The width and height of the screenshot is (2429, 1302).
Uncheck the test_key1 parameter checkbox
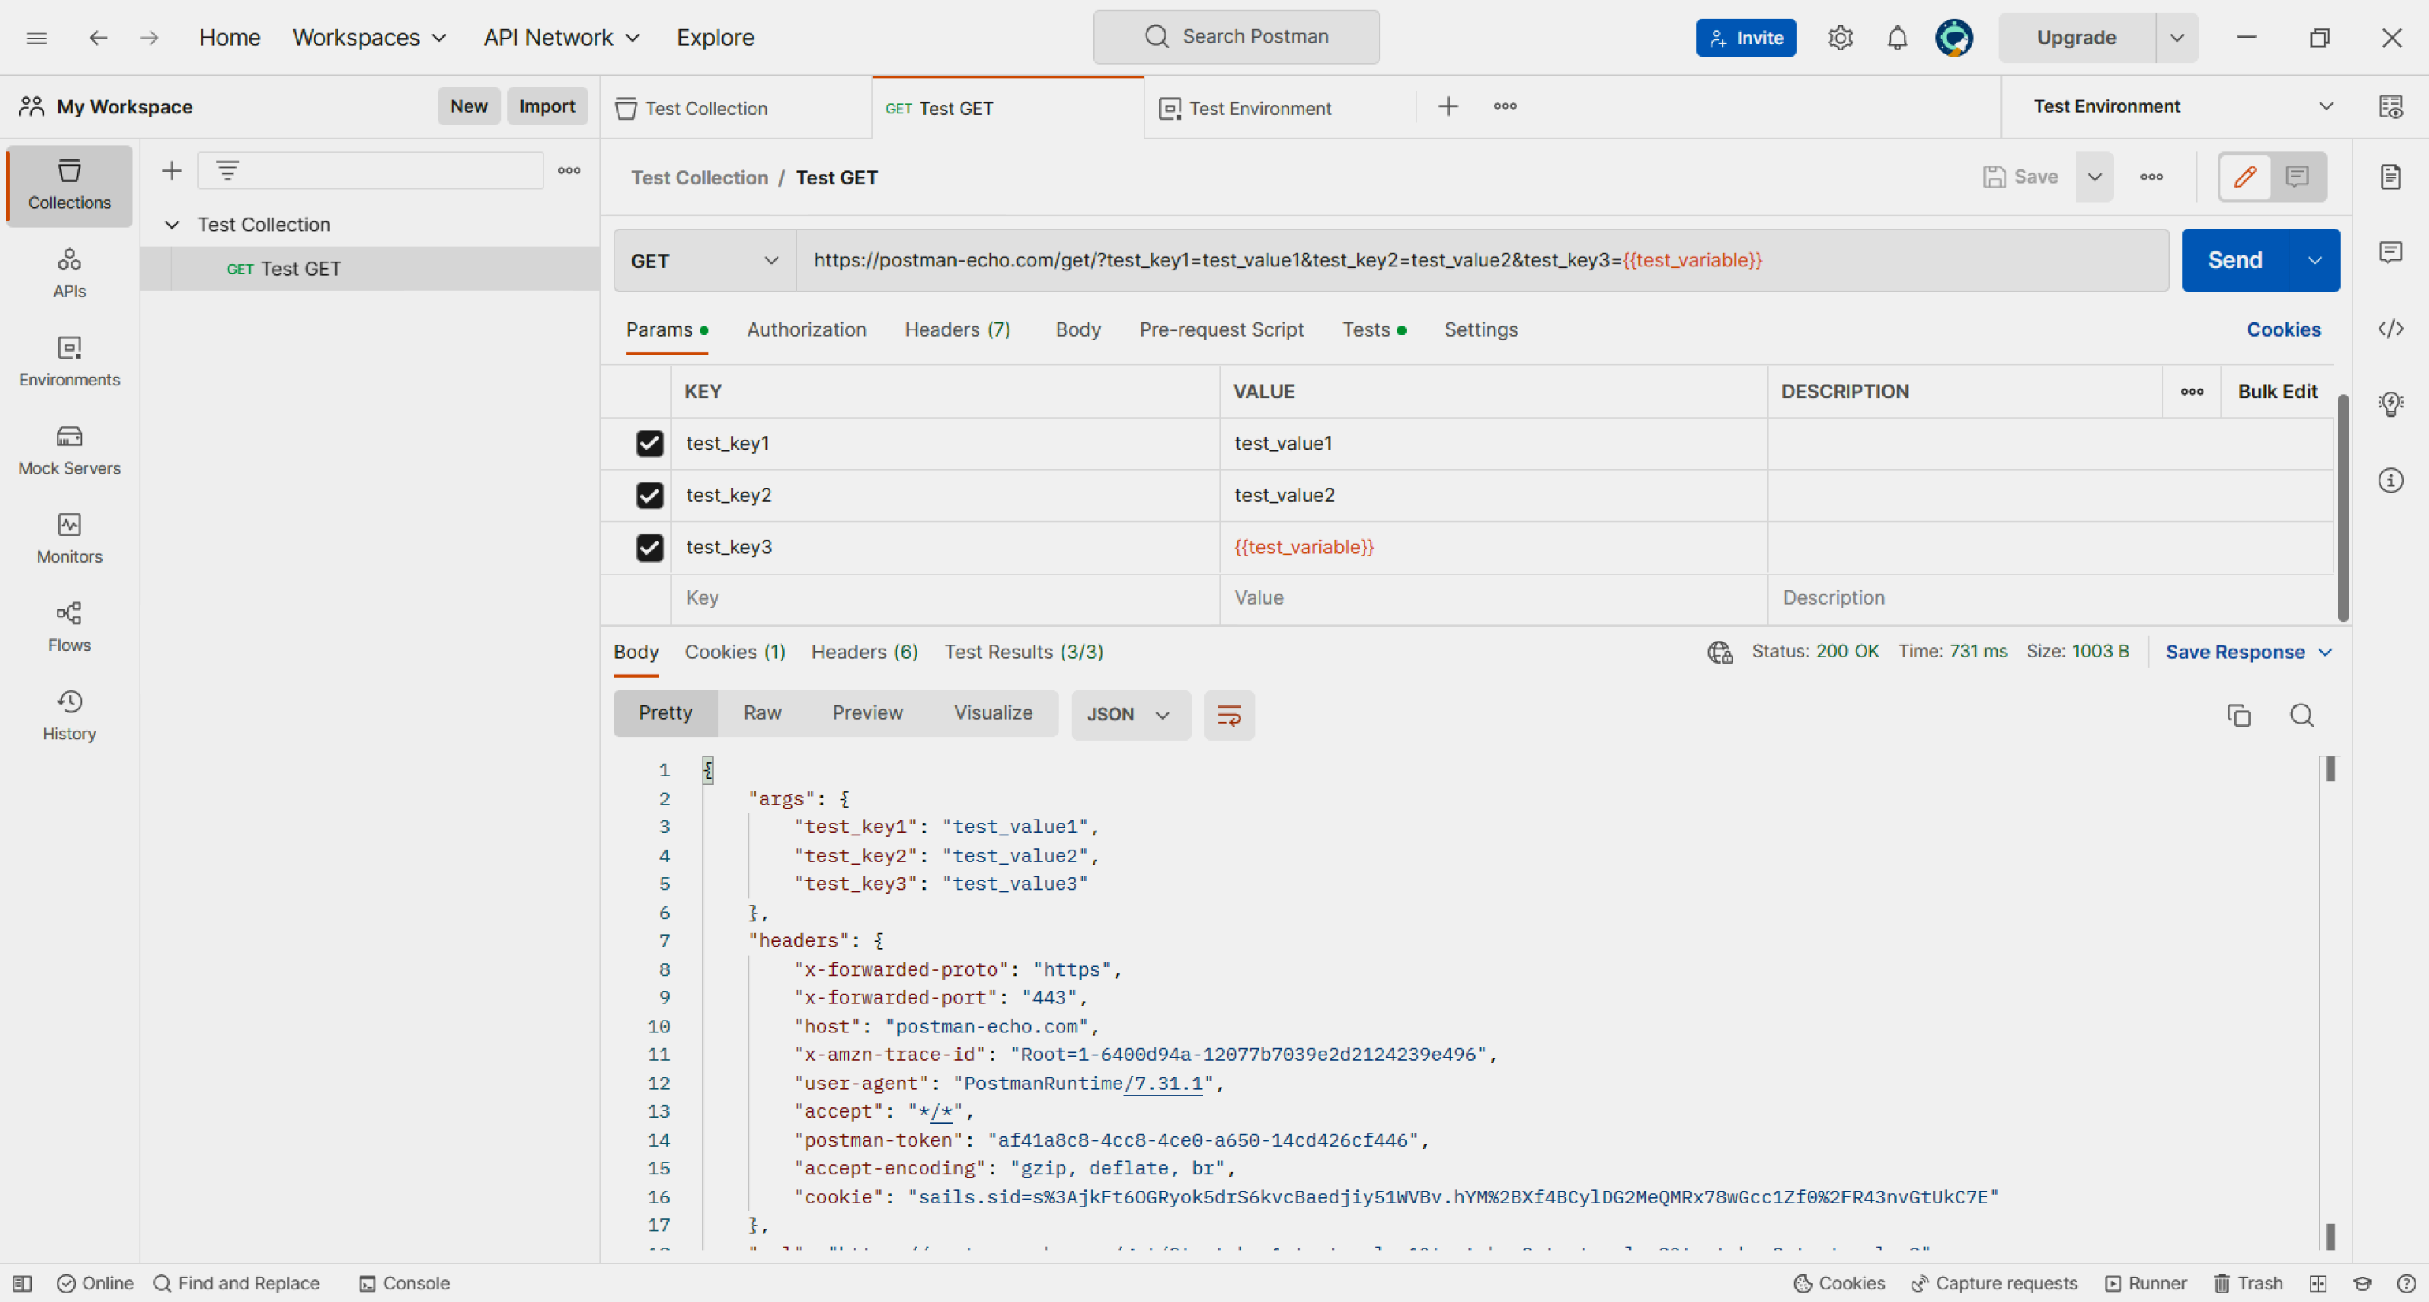click(649, 444)
